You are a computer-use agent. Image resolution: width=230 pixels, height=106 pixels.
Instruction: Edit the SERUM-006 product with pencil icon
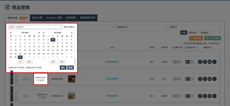200,79
